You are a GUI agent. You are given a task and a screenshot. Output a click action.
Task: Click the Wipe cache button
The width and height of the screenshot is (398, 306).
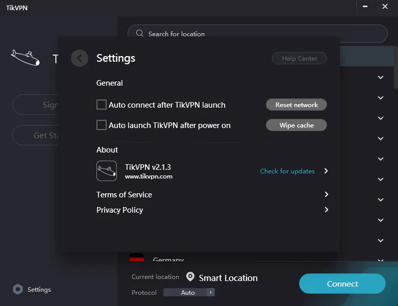click(x=296, y=125)
